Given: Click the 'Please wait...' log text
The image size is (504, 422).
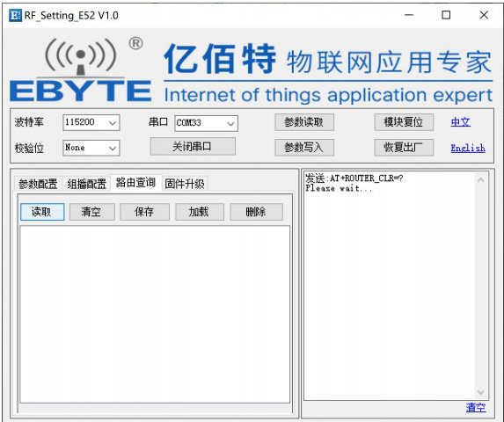Looking at the screenshot, I should pos(339,188).
